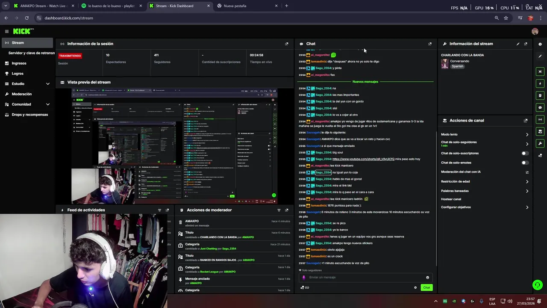Toggle the session info widget in right sidebar
The image size is (547, 308).
click(540, 95)
